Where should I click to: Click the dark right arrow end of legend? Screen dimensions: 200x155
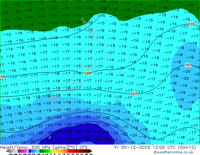(91, 151)
